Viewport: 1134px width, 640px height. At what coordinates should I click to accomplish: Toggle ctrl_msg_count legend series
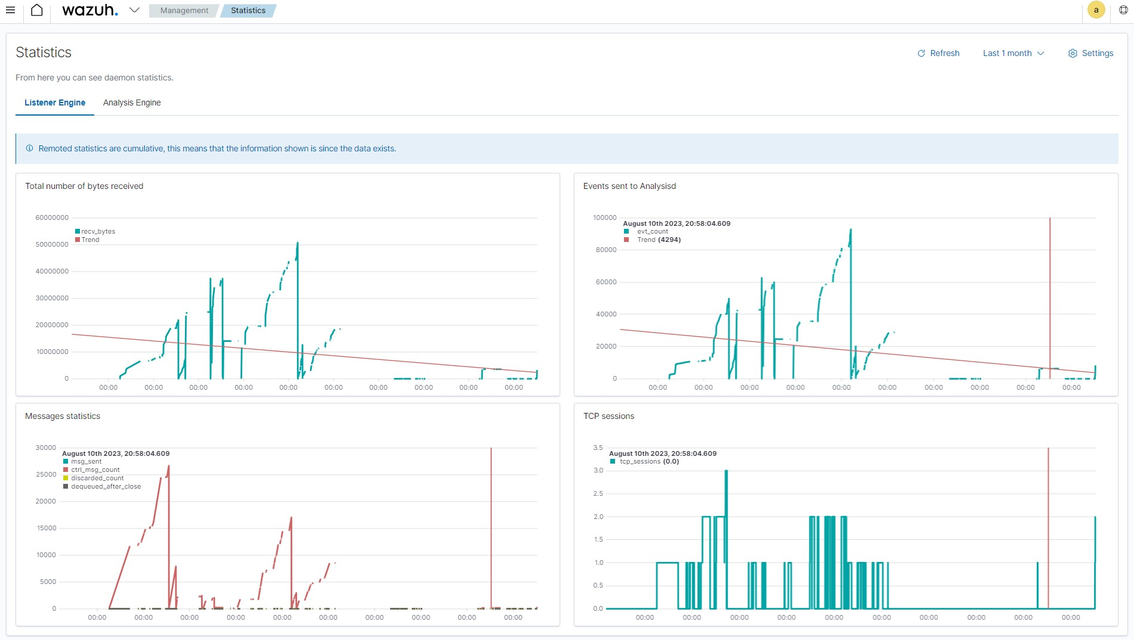pos(91,470)
